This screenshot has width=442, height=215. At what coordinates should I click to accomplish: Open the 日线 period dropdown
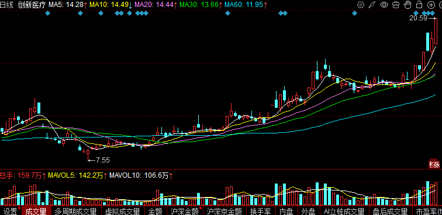7,5
